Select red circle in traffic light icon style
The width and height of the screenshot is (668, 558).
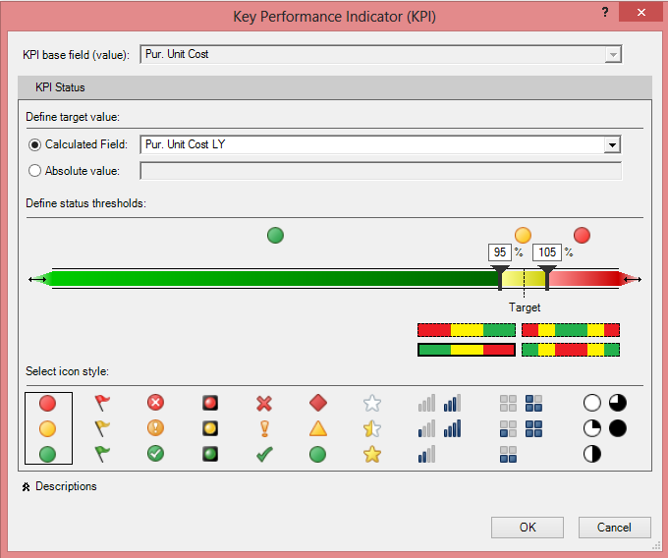pos(47,403)
